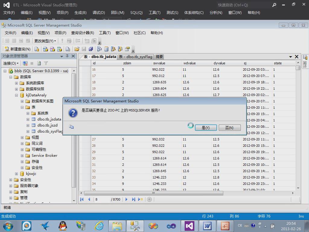309x232 pixels.
Task: Collapse the bbb server node
Action: coord(5,71)
